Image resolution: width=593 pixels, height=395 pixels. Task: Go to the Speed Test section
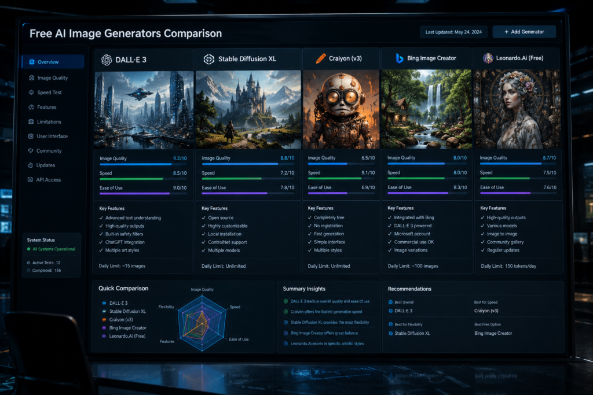49,93
